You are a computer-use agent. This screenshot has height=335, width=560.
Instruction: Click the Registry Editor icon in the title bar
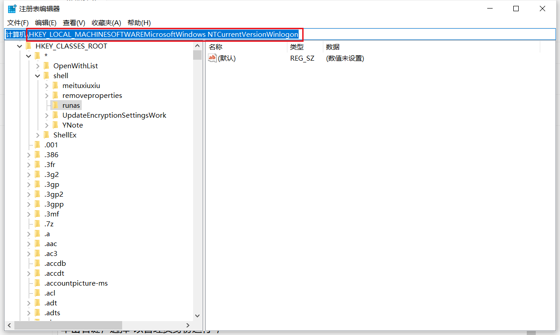12,8
